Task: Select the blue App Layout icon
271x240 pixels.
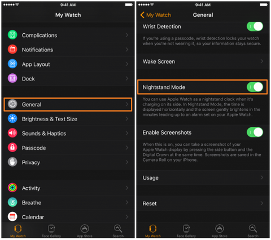Action: (x=12, y=64)
